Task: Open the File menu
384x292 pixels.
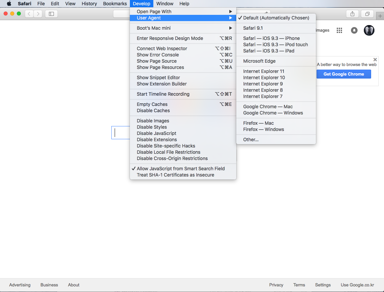Action: 41,3
